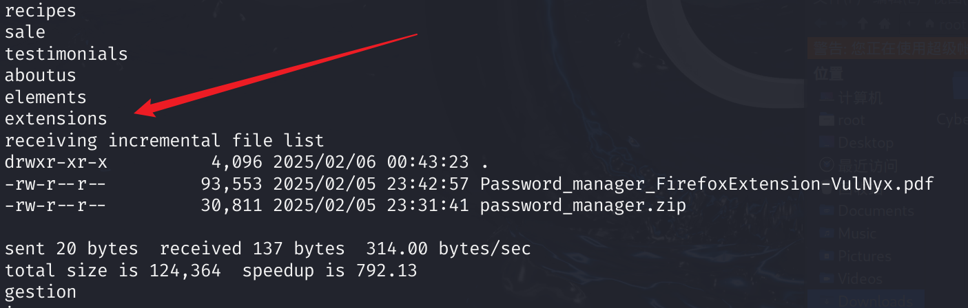Image resolution: width=968 pixels, height=308 pixels.
Task: Click the password_manager.zip filename in terminal
Action: 583,206
